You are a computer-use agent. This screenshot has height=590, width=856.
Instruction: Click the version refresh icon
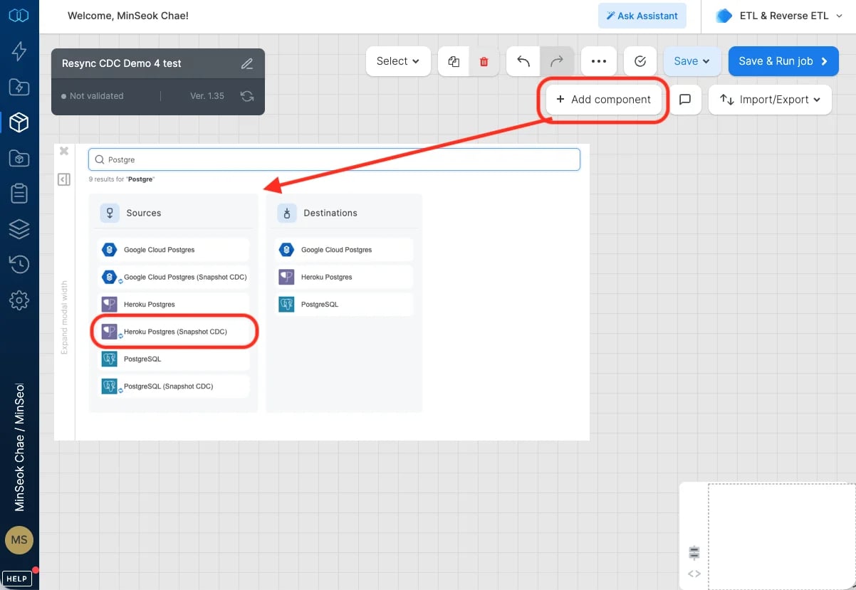coord(247,96)
